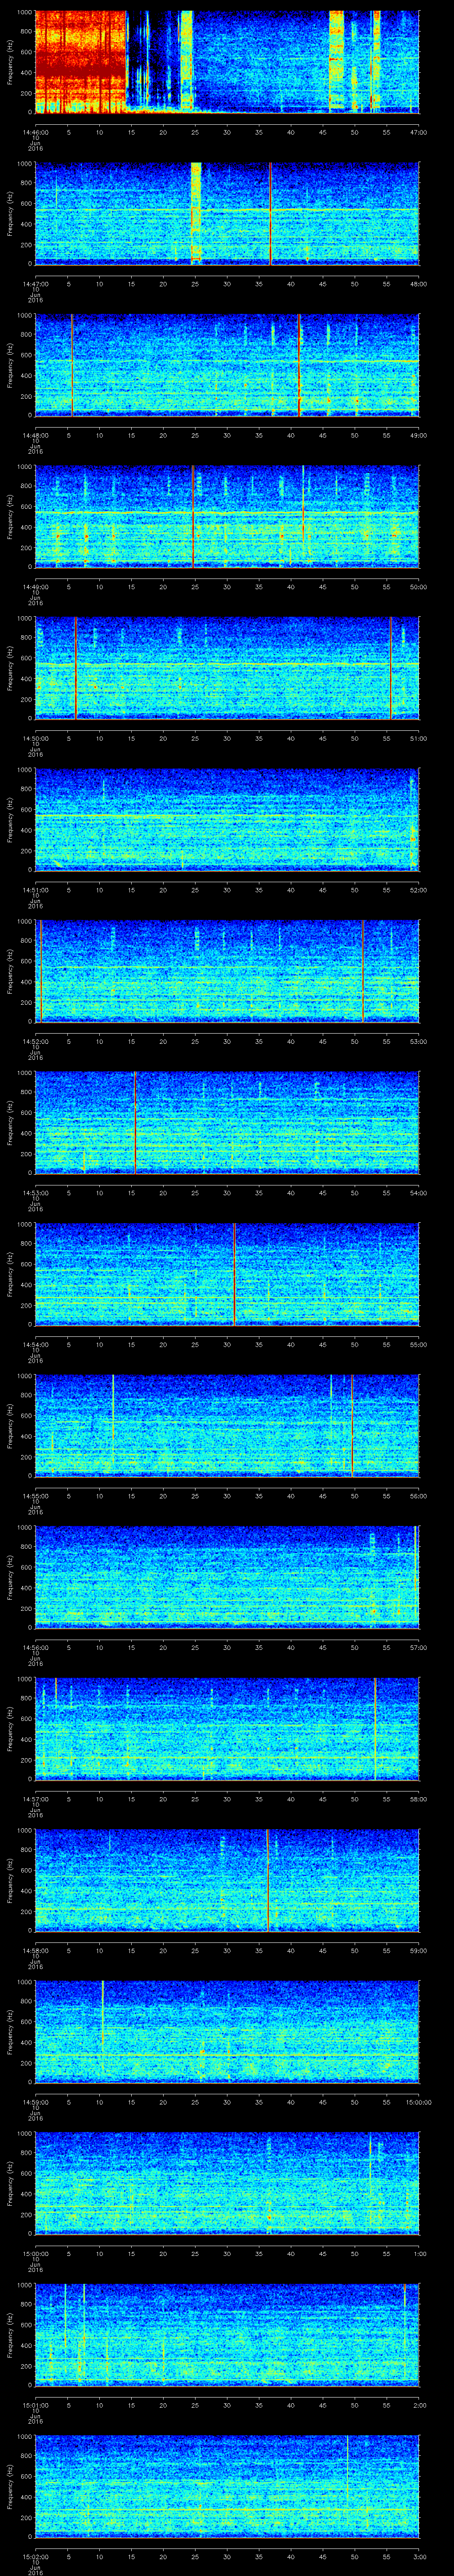This screenshot has height=2576, width=454.
Task: Click the 3:00 end-time label
Action: coord(420,2556)
